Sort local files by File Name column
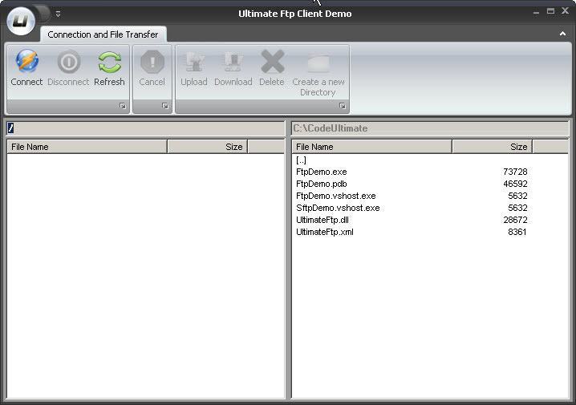Image resolution: width=576 pixels, height=405 pixels. coord(371,147)
